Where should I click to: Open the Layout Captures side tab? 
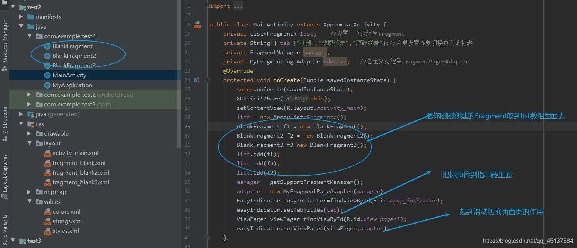pos(4,177)
